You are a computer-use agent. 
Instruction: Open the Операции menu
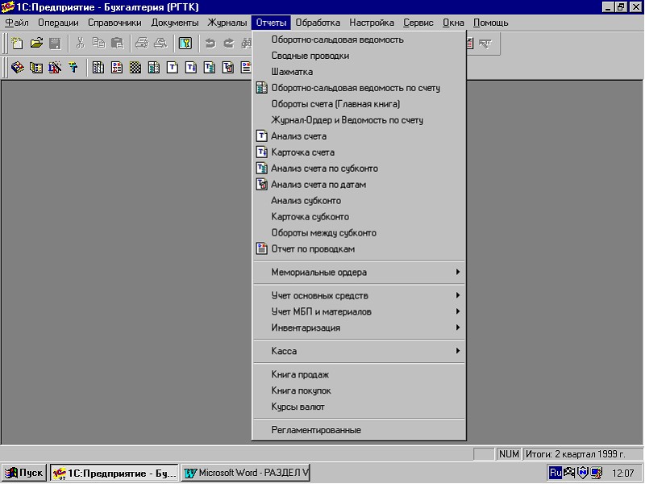pos(58,23)
